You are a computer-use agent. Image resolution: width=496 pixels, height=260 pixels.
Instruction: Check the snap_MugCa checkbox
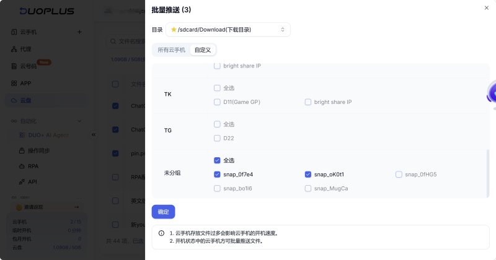pos(308,188)
